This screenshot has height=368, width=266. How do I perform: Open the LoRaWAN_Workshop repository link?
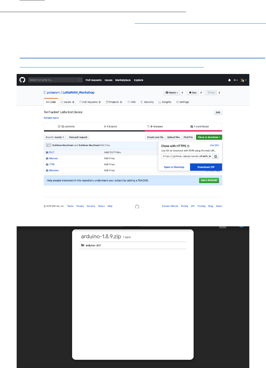click(78, 93)
